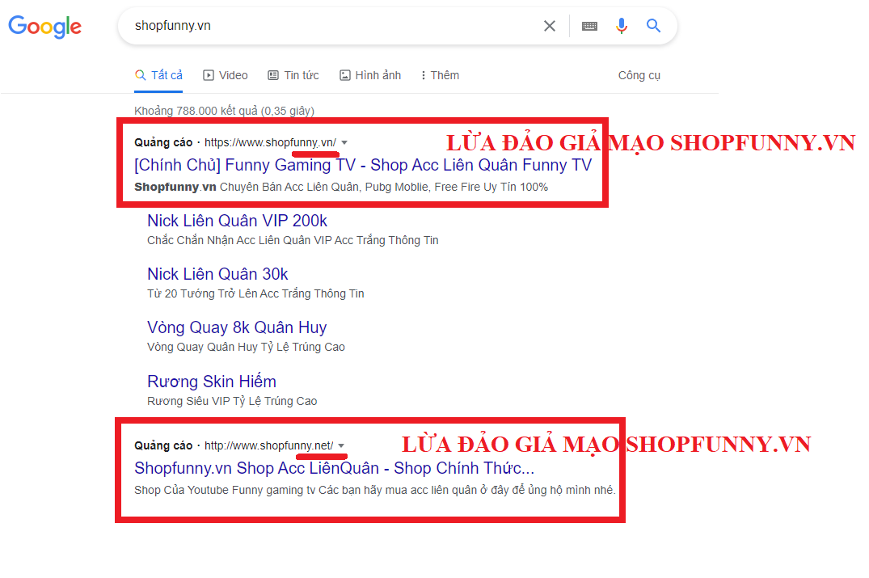Open Công cụ search tools
869x578 pixels.
(x=639, y=75)
